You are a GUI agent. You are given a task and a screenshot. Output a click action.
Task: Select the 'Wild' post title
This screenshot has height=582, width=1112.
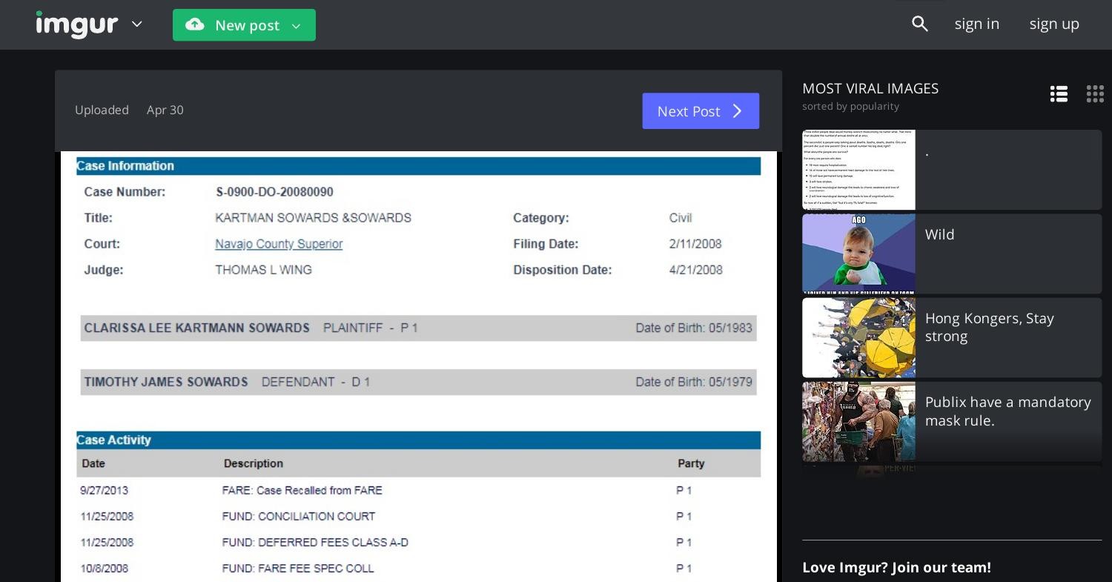coord(939,235)
